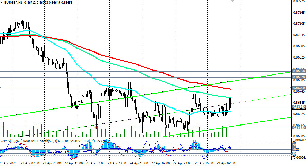Select the 0.86850 horizontal level price label
This screenshot has width=306, height=167.
(299, 72)
